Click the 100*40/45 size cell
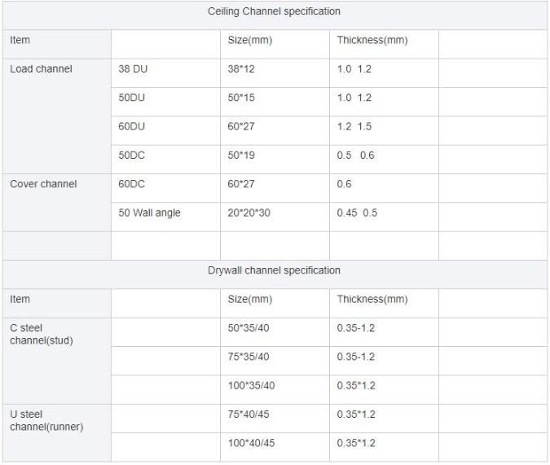Screen dimensions: 550x465 point(251,443)
